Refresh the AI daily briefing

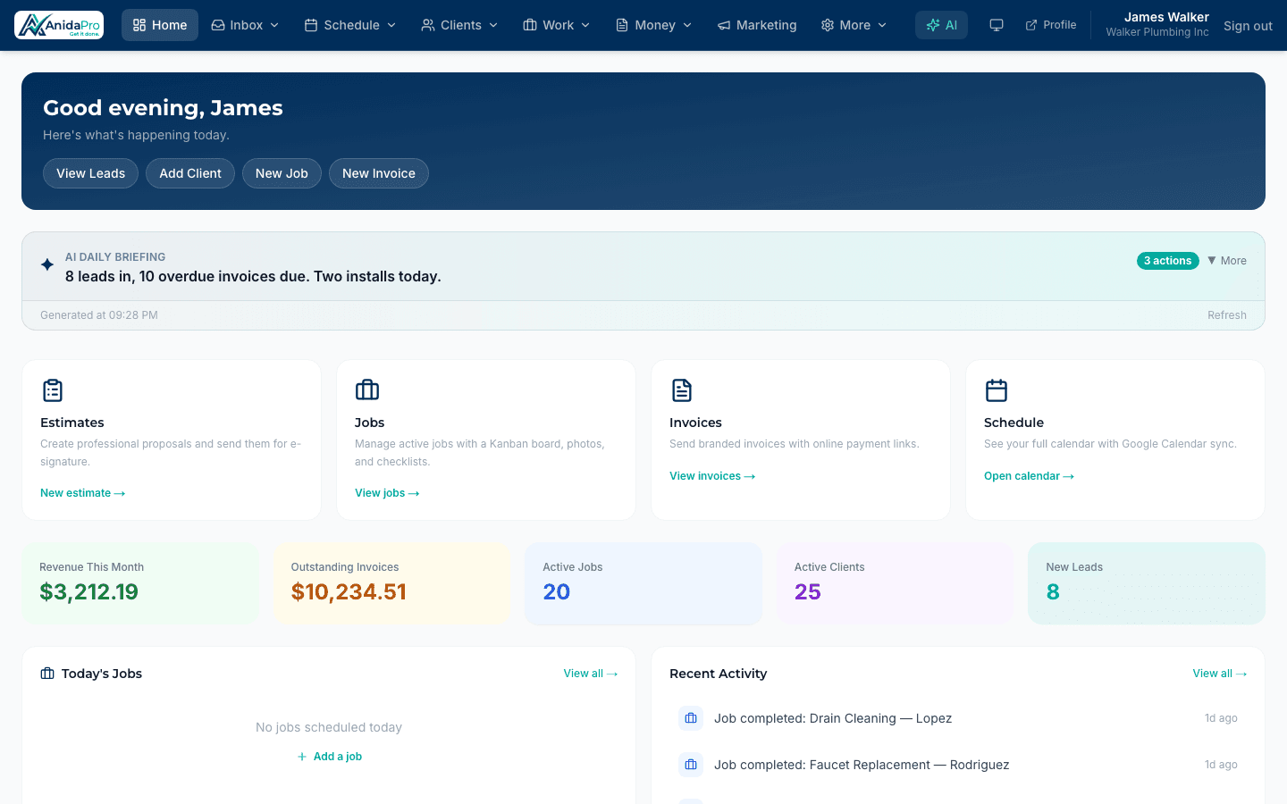pos(1226,315)
